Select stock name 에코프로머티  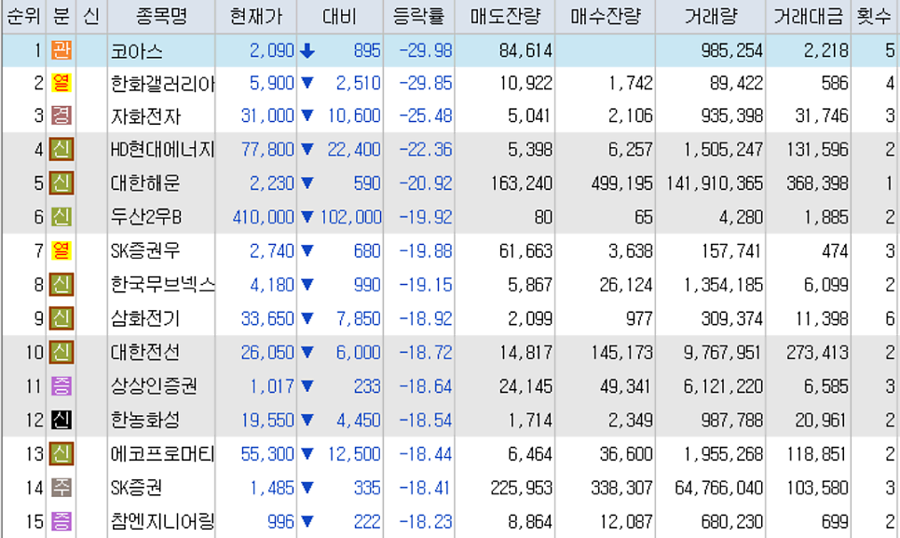[162, 454]
